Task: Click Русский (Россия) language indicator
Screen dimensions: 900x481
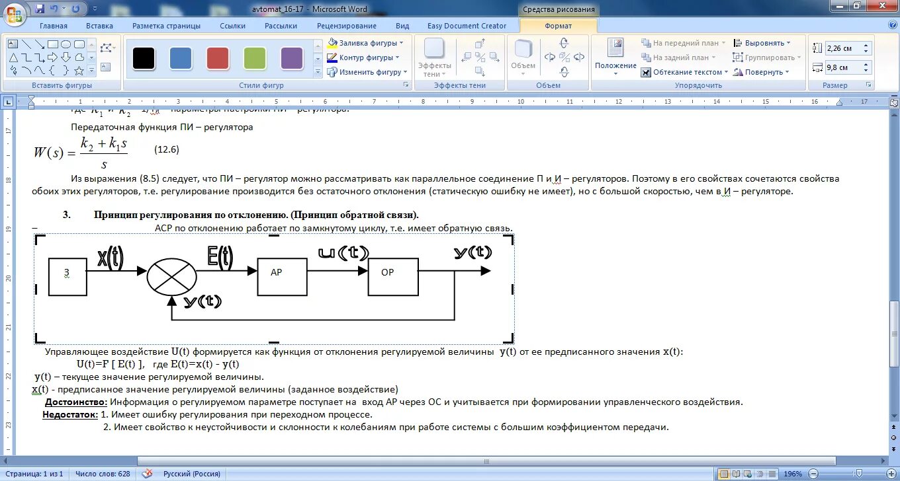Action: (x=191, y=474)
